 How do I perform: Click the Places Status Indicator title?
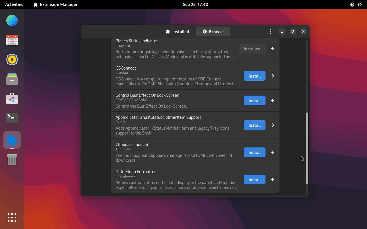(136, 41)
